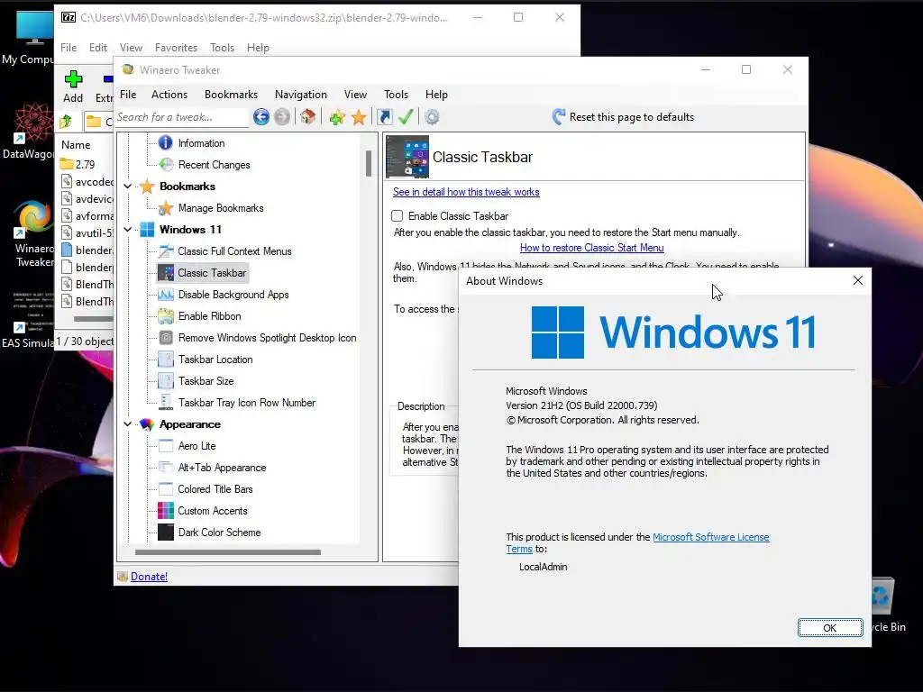Go to the Home page icon in Winaero
Screen dimensions: 923x692
tap(308, 116)
